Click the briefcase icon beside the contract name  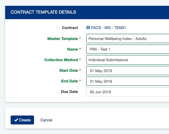click(88, 28)
